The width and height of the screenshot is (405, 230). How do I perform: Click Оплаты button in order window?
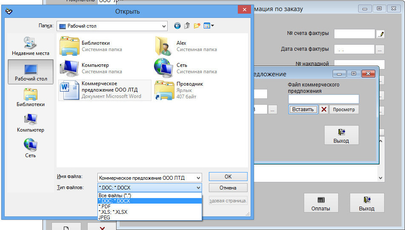point(321,203)
